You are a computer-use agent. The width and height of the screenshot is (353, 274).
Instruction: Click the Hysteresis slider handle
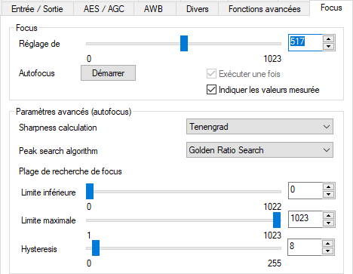click(96, 248)
